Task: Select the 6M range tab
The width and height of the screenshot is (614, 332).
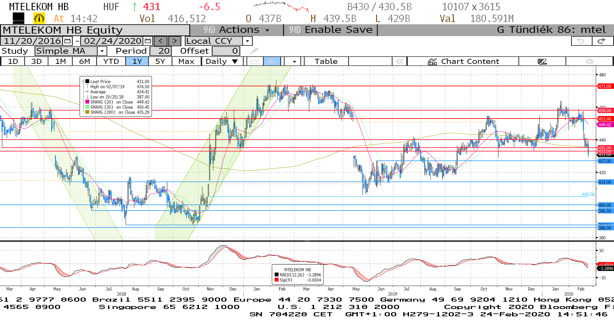Action: click(x=85, y=61)
